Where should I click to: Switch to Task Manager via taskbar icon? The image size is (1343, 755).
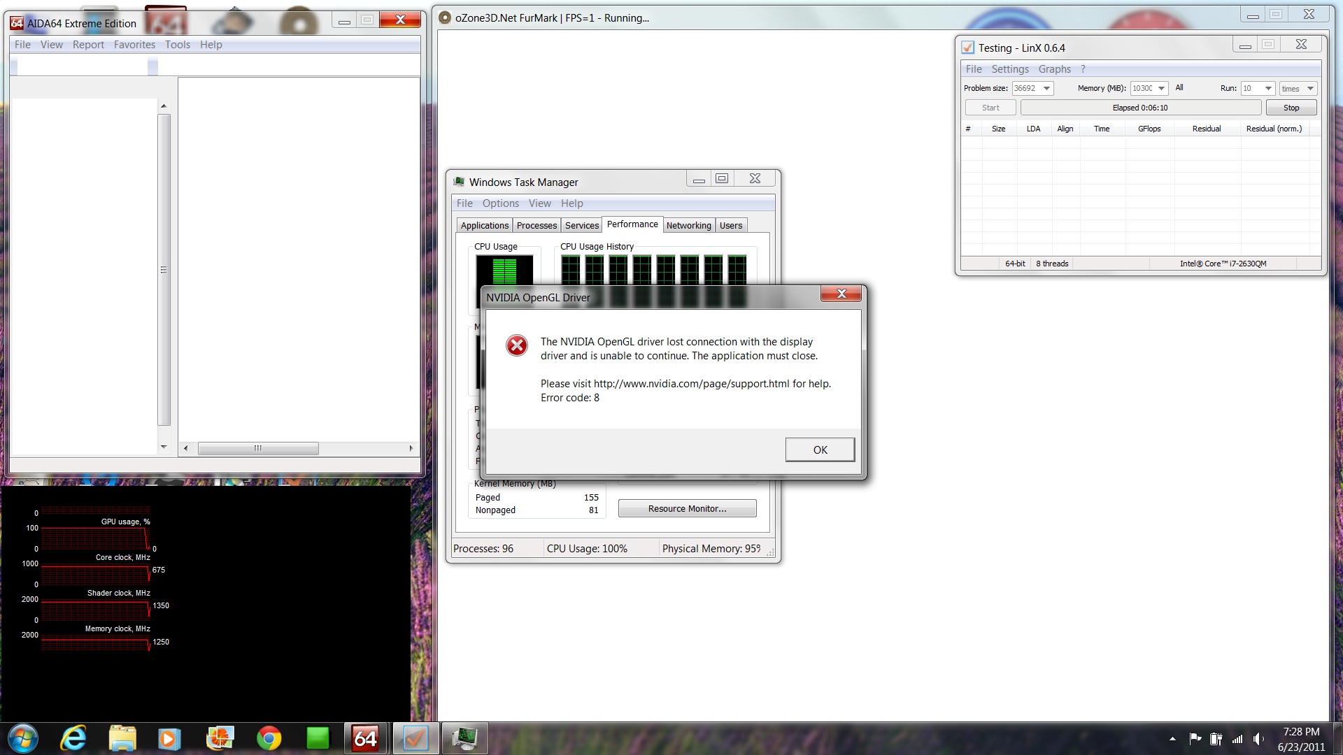click(x=464, y=738)
